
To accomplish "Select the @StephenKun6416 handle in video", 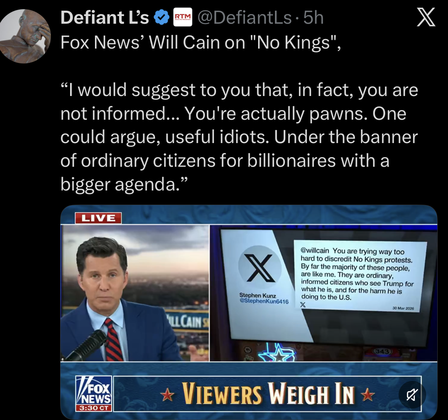I will (x=264, y=301).
